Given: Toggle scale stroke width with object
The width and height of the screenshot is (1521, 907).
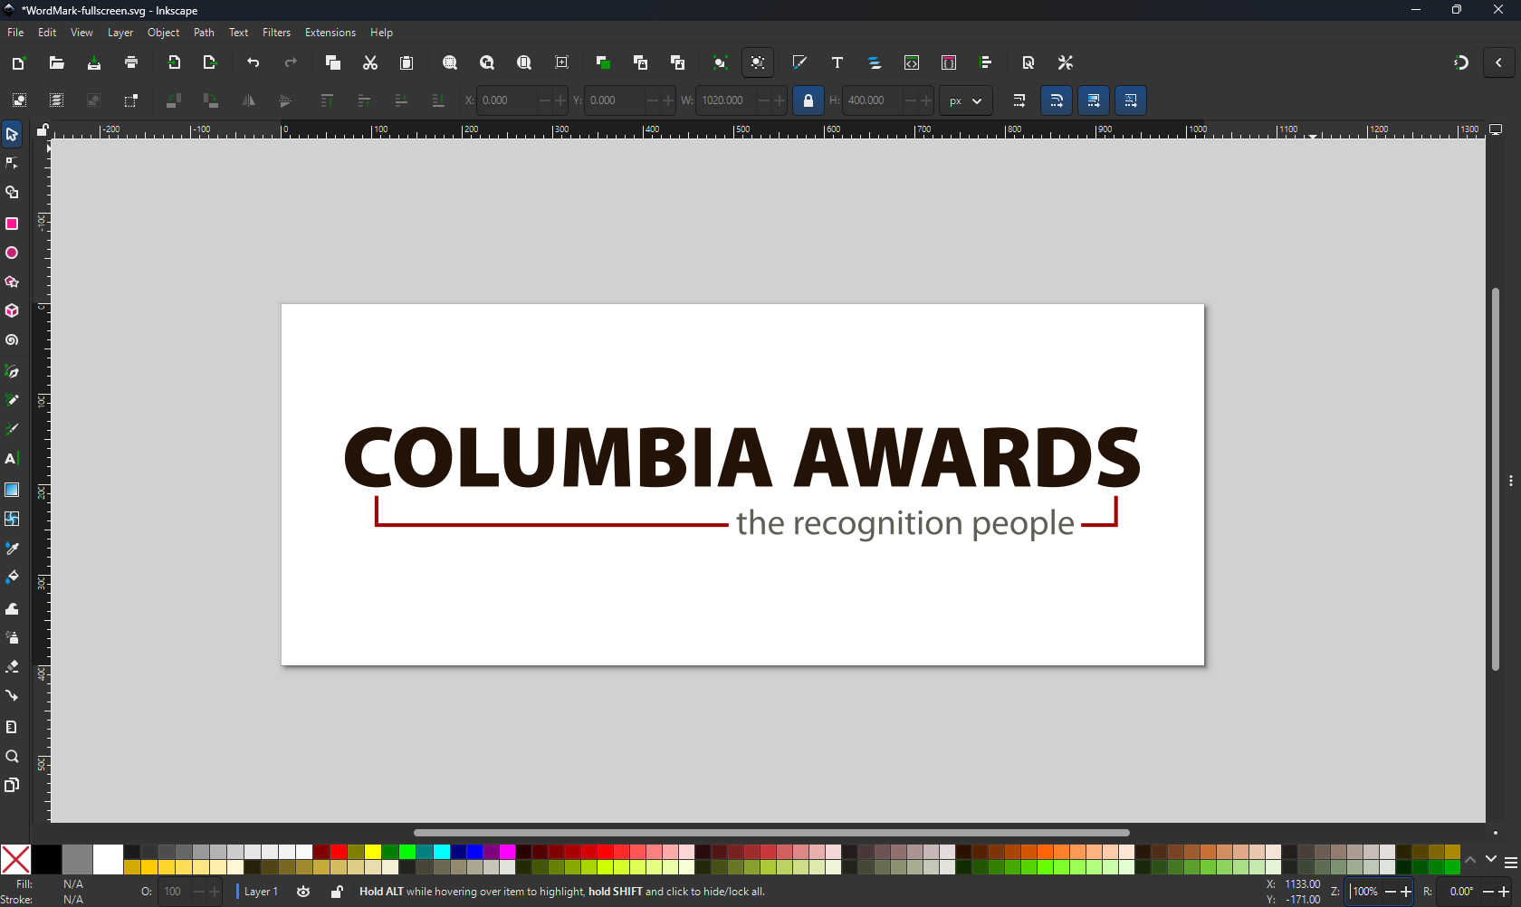Looking at the screenshot, I should pyautogui.click(x=1019, y=100).
